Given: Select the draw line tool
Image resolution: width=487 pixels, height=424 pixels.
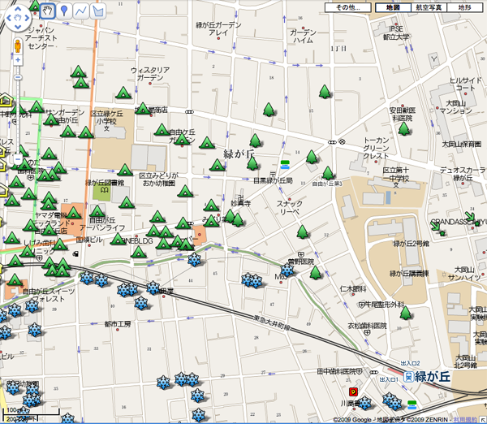Looking at the screenshot, I should pyautogui.click(x=81, y=11).
